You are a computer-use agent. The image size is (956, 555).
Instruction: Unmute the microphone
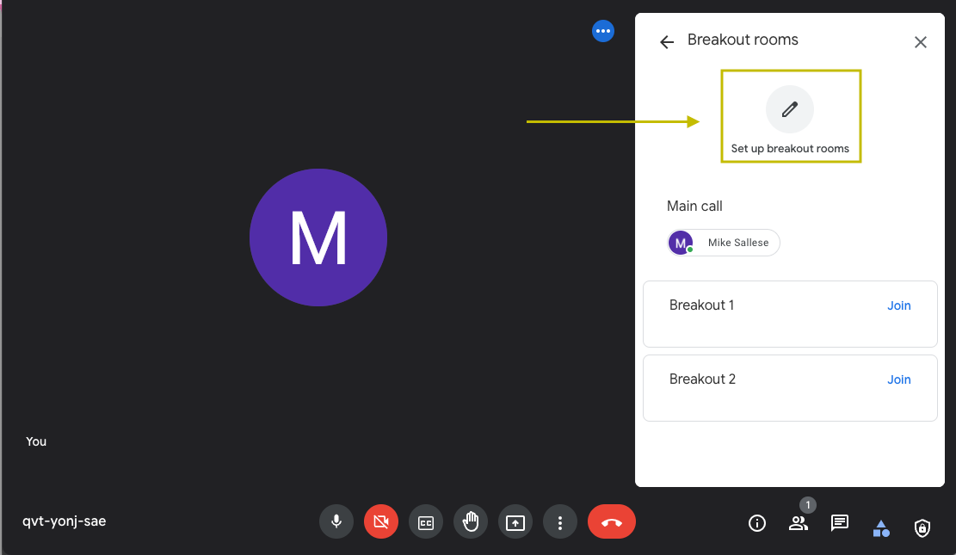tap(336, 521)
